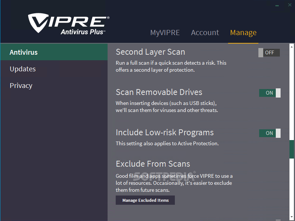Close the VIPRE window

(290, 5)
